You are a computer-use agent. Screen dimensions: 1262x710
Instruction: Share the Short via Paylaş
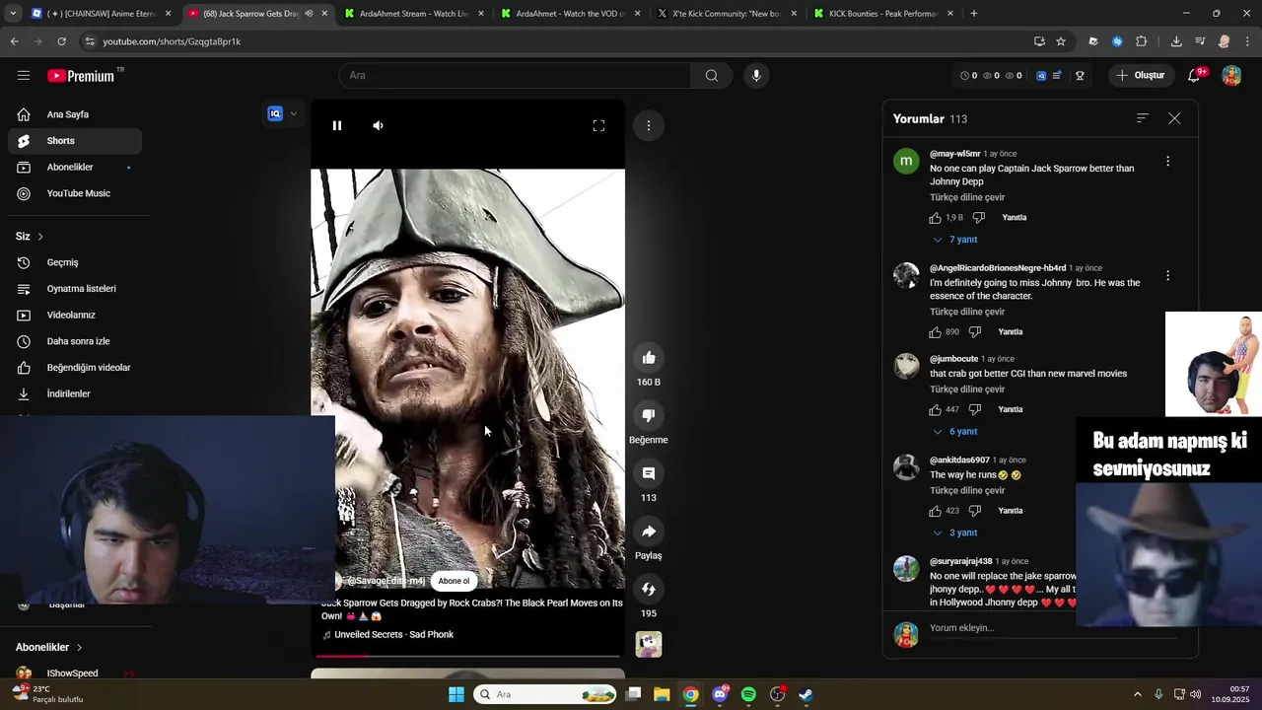coord(649,532)
